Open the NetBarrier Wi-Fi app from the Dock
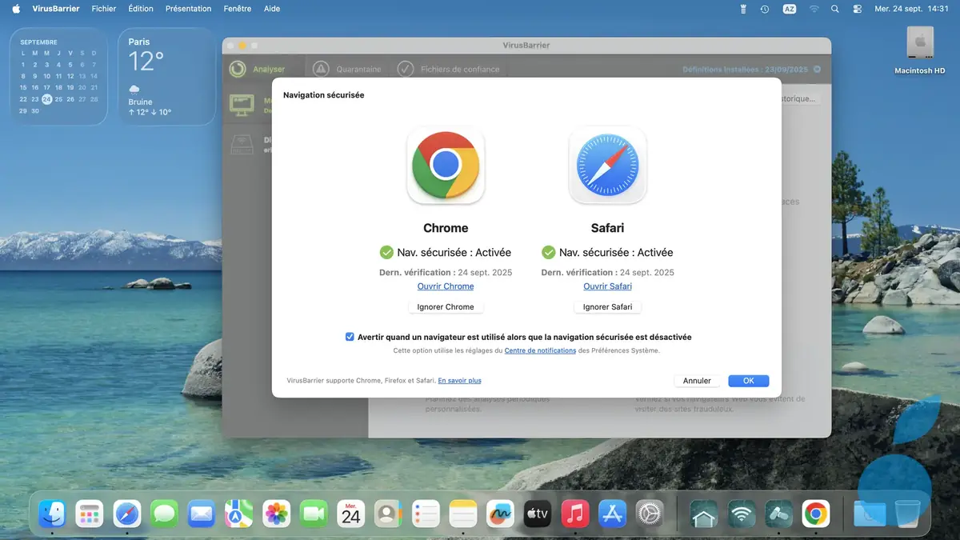 (x=740, y=514)
